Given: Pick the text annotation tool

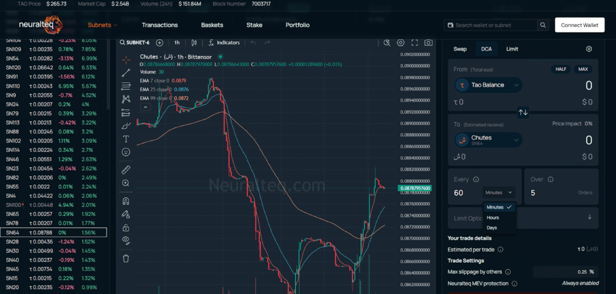Looking at the screenshot, I should click(126, 139).
